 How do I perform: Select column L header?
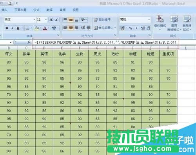[186, 48]
